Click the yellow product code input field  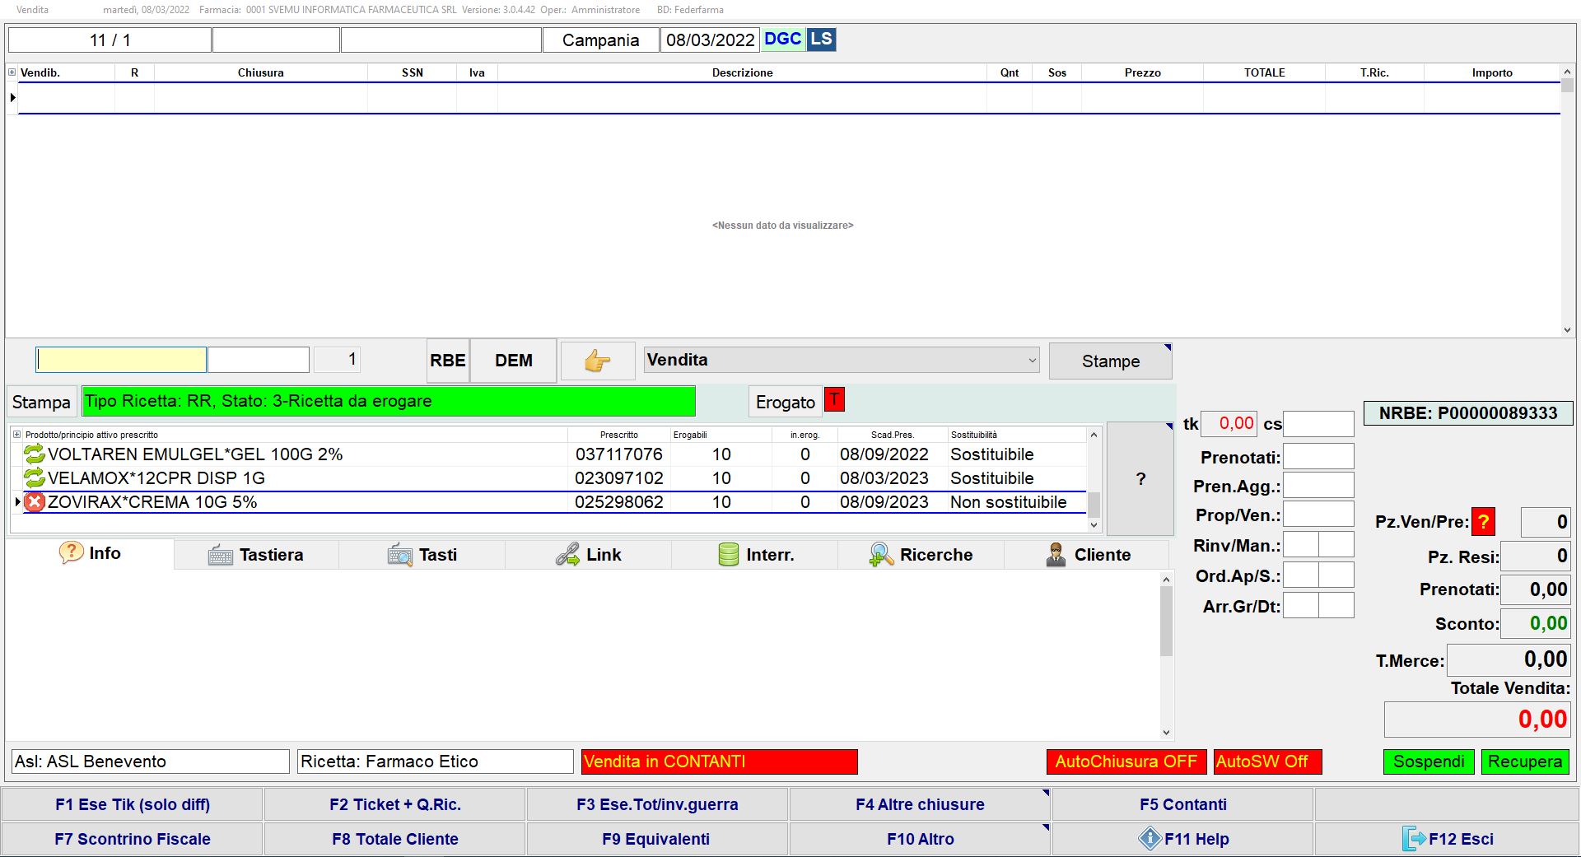coord(121,360)
